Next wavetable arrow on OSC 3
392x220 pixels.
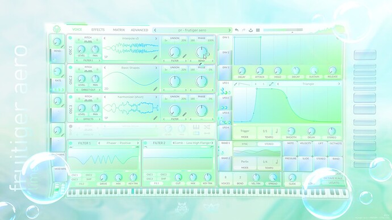click(156, 97)
